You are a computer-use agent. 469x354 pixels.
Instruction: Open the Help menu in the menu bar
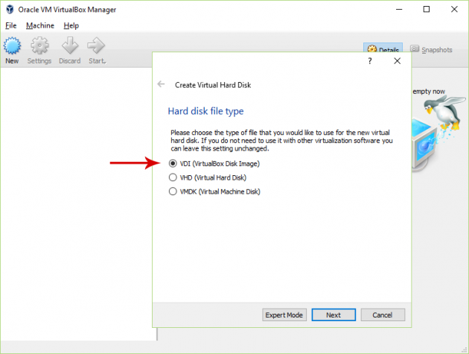(71, 25)
